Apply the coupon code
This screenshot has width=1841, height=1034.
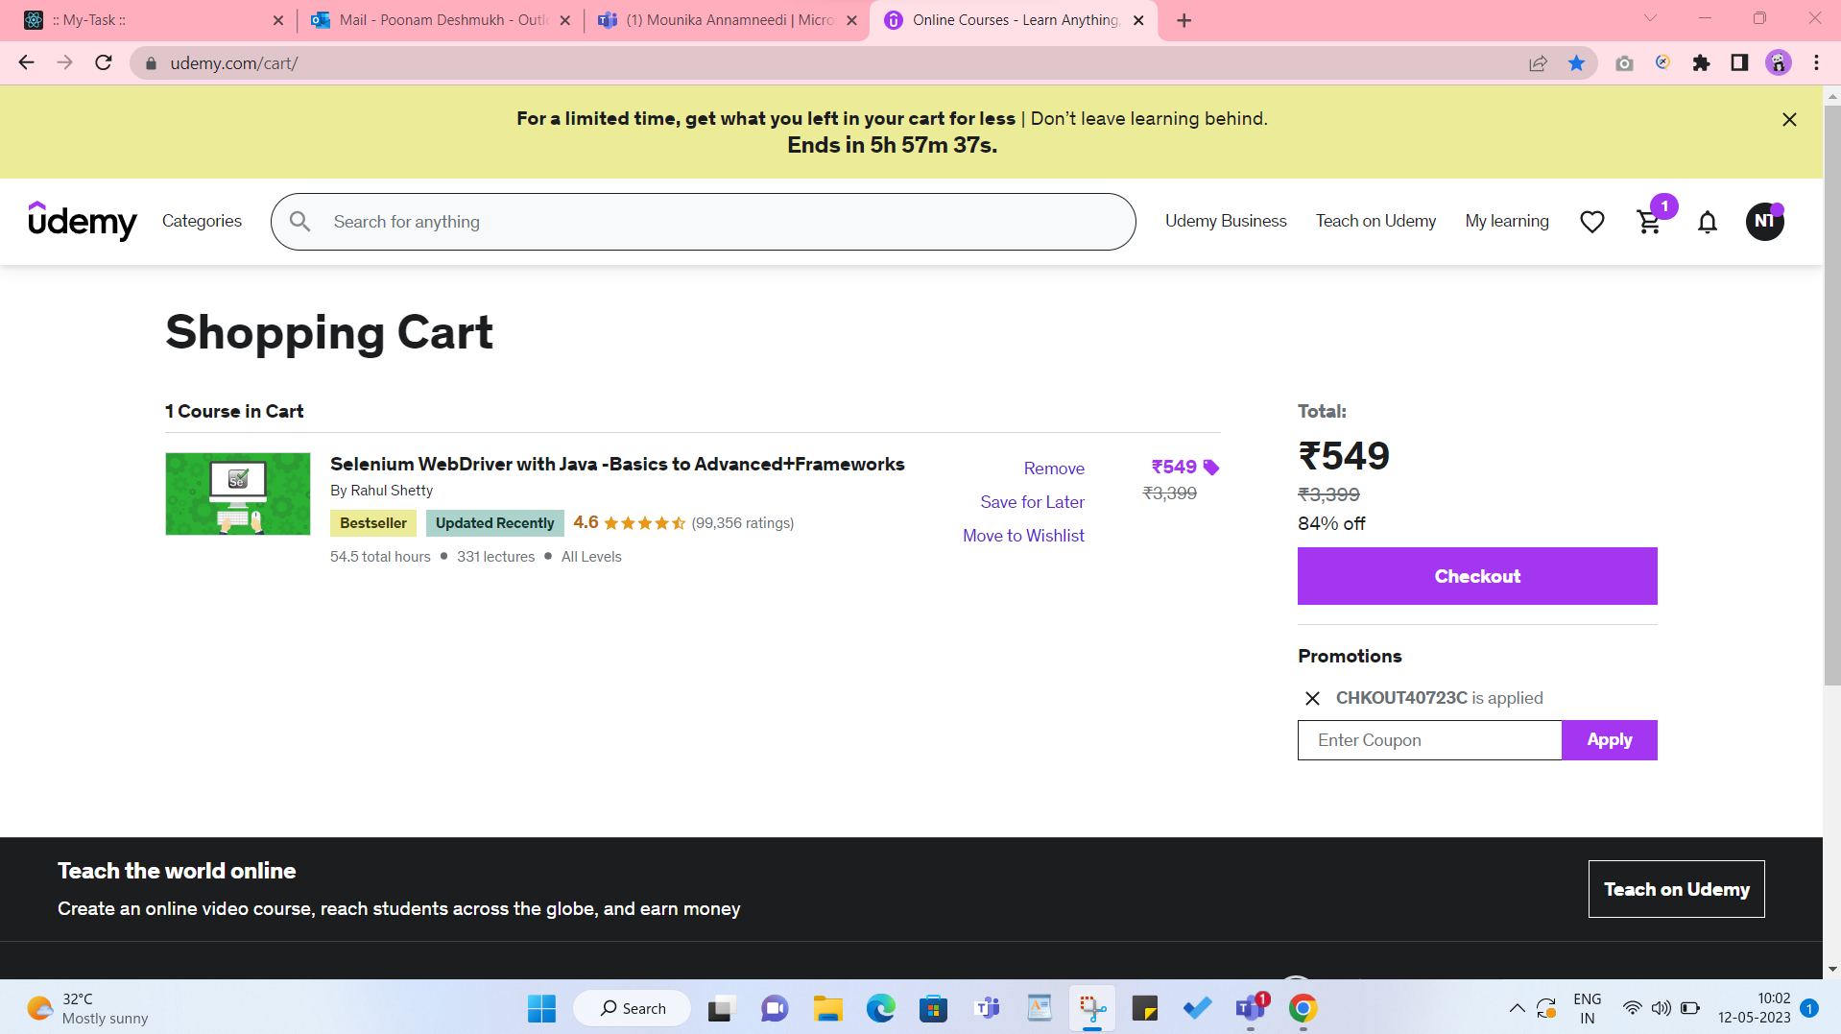click(1610, 740)
